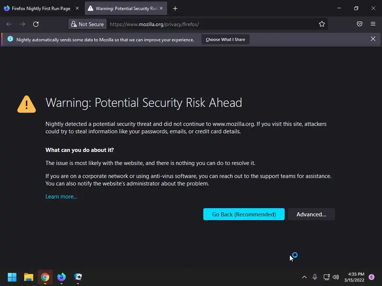382x286 pixels.
Task: Click the browser Forward arrow
Action: coord(22,24)
